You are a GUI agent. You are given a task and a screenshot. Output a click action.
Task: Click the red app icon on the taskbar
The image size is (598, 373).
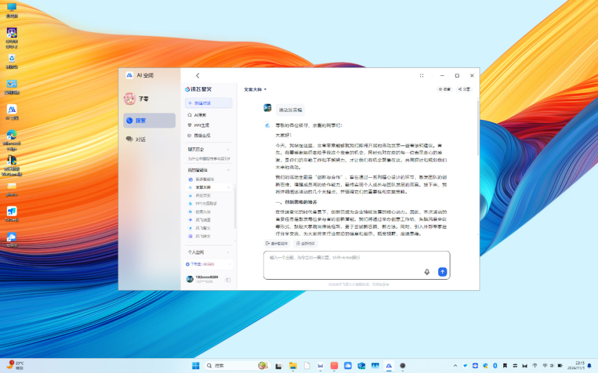[334, 366]
